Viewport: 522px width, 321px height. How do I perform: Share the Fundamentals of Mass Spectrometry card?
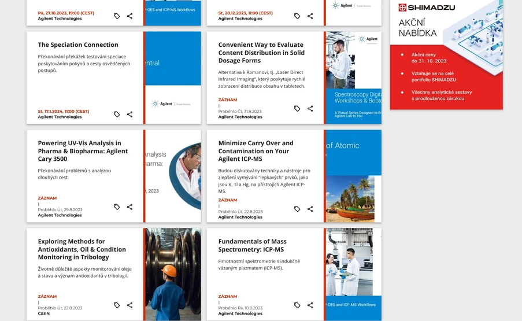[x=310, y=305]
